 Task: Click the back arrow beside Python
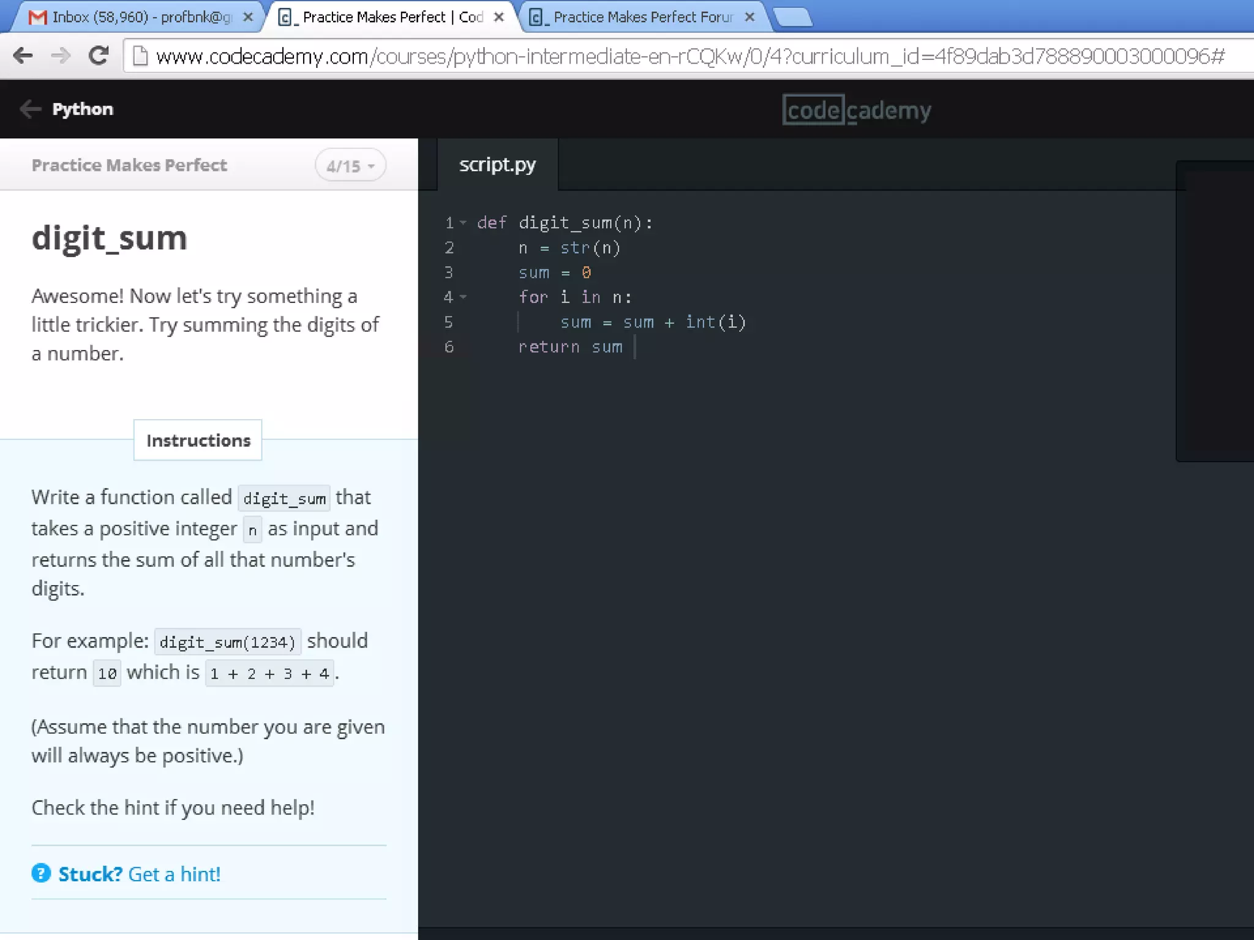(30, 109)
